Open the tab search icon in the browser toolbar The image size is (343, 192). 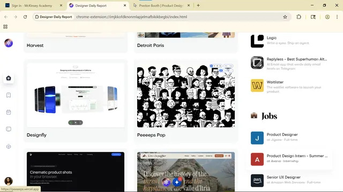point(313,17)
